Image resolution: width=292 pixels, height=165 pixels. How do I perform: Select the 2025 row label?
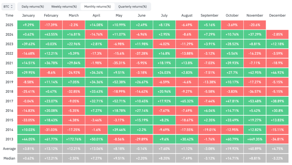(x=9, y=25)
